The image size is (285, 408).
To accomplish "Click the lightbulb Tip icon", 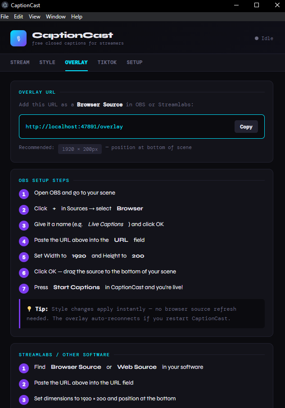I will [29, 309].
